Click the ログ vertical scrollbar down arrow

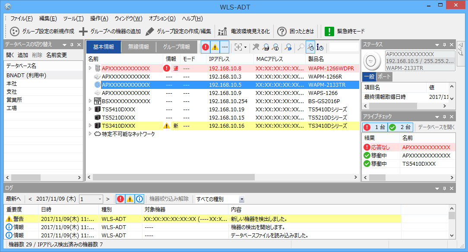tap(452, 235)
